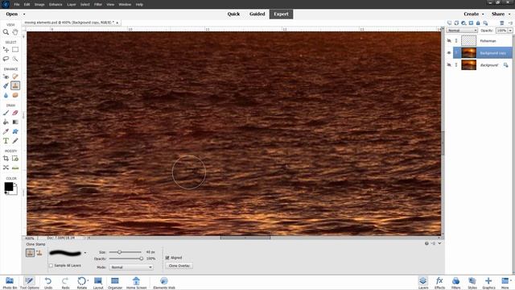Select the Move tool
Image resolution: width=515 pixels, height=290 pixels.
6,50
